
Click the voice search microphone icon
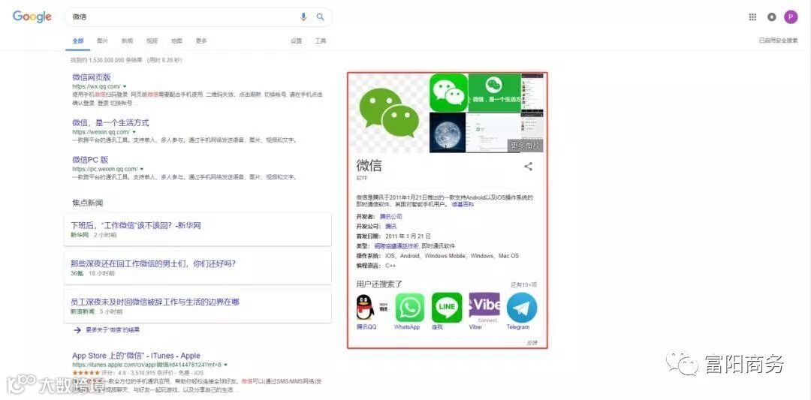[x=303, y=17]
